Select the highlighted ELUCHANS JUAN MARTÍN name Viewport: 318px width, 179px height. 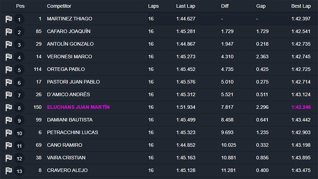[x=78, y=107]
